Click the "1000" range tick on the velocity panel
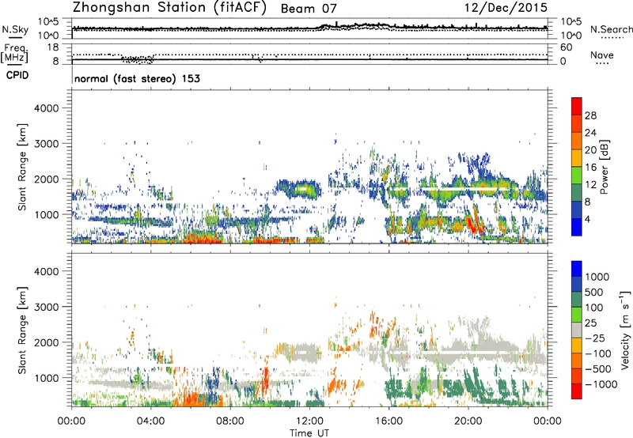 coord(46,378)
